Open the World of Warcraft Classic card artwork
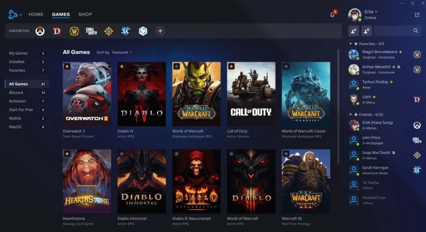 click(x=306, y=94)
